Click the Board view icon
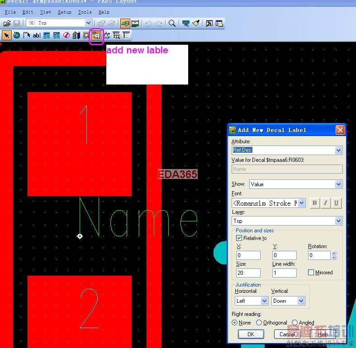356x348 pixels. point(186,24)
